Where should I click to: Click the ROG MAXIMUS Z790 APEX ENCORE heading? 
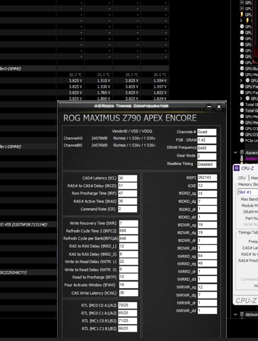(130, 118)
